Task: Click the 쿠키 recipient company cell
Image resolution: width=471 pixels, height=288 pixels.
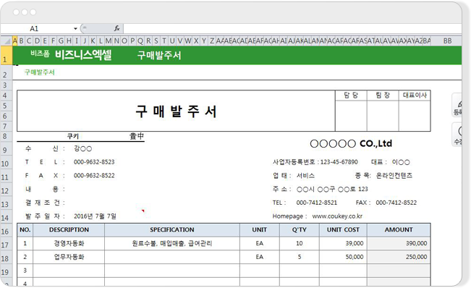Action: (72, 136)
